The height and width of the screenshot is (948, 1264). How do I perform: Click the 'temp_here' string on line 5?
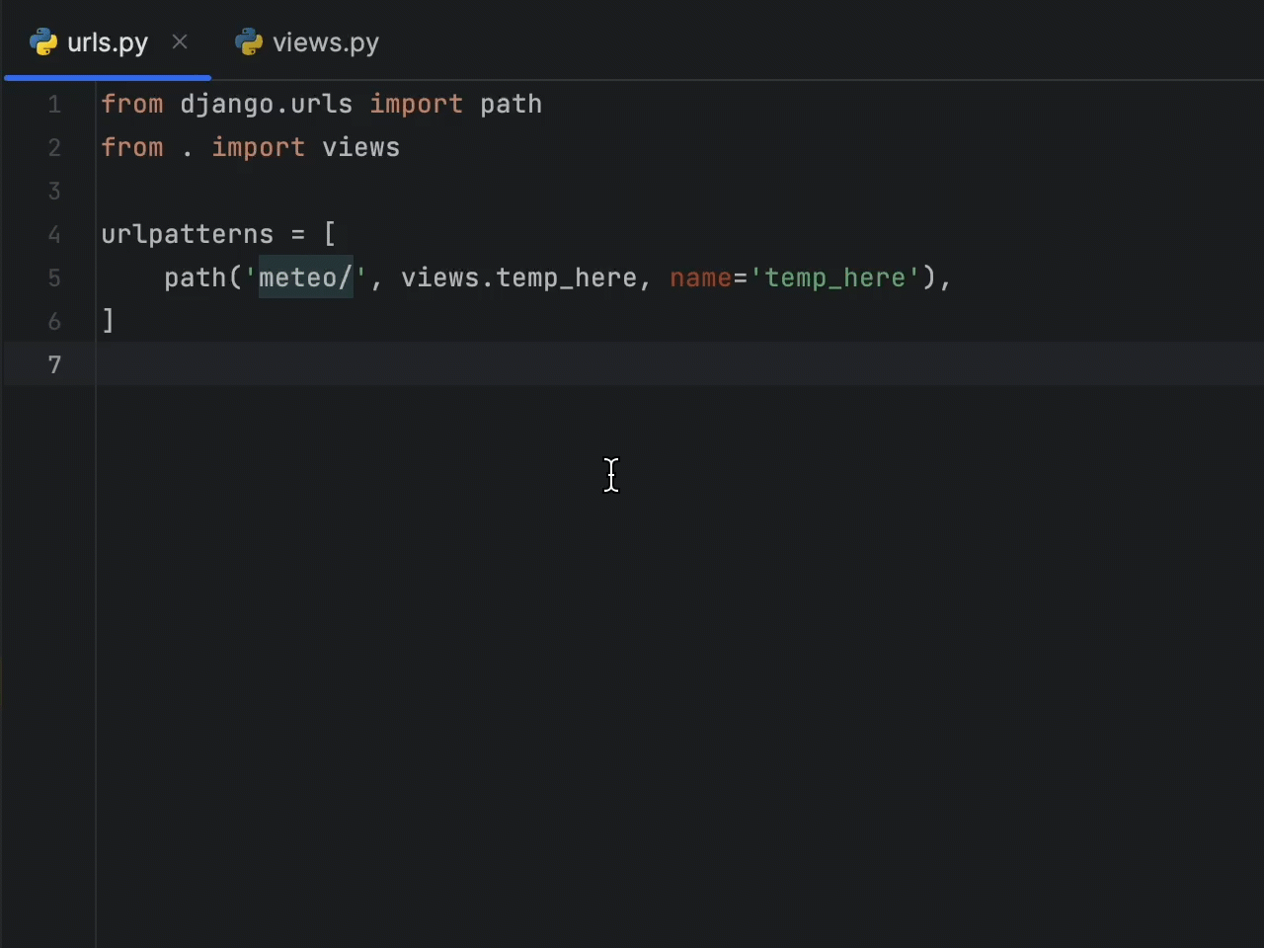point(835,278)
